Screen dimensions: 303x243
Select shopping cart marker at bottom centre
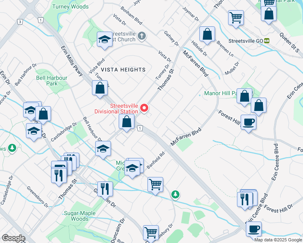(151, 233)
